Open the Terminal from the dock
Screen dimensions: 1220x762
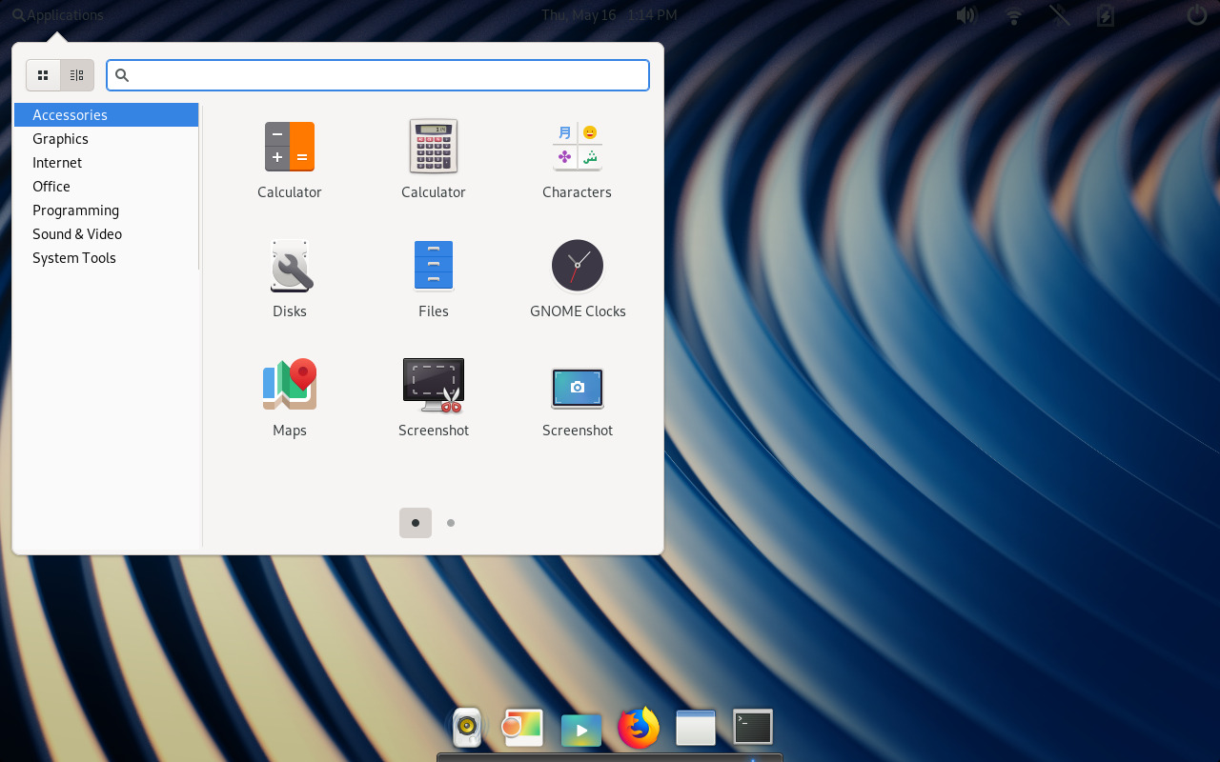coord(752,727)
